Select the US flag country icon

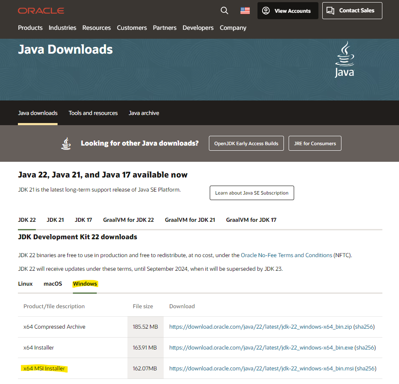[x=245, y=10]
